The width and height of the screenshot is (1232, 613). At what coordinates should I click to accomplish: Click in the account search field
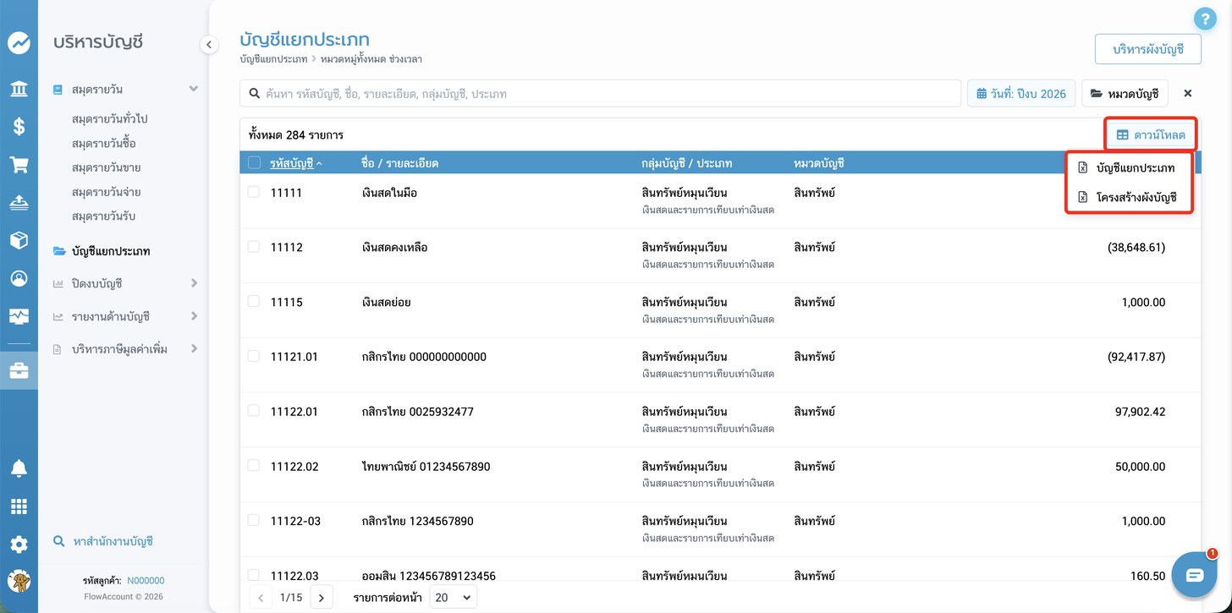(x=601, y=93)
